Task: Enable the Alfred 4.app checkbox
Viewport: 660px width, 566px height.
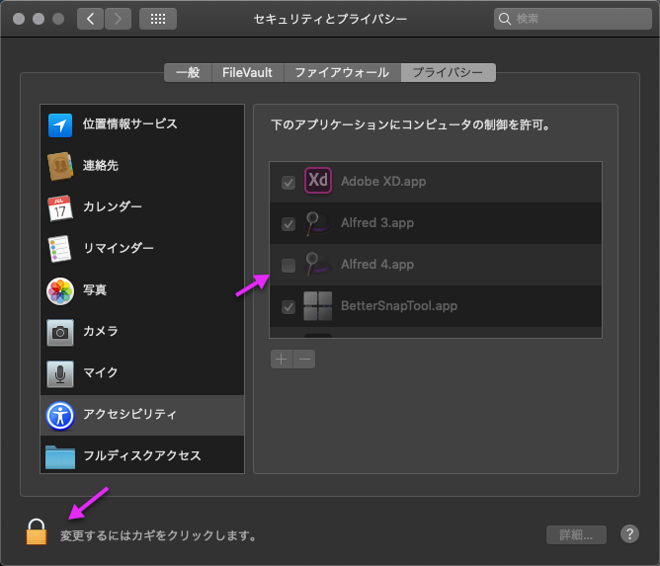Action: tap(289, 266)
